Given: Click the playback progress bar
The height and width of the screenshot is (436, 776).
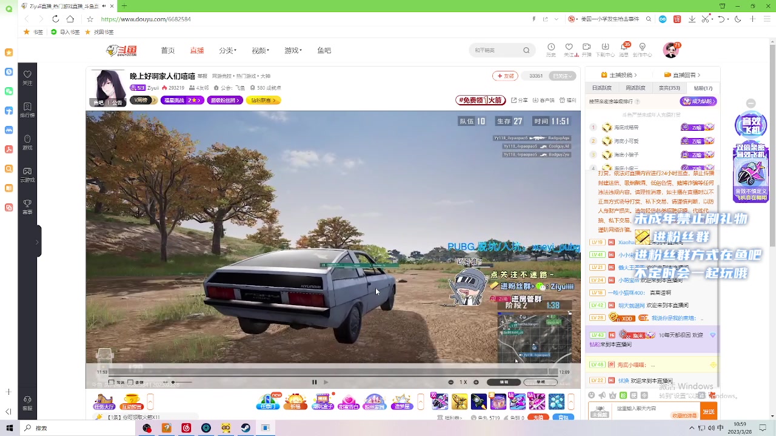Looking at the screenshot, I should (332, 372).
